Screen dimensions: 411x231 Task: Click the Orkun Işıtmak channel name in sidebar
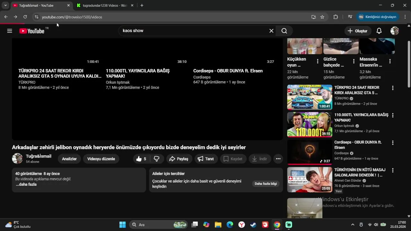point(344,126)
